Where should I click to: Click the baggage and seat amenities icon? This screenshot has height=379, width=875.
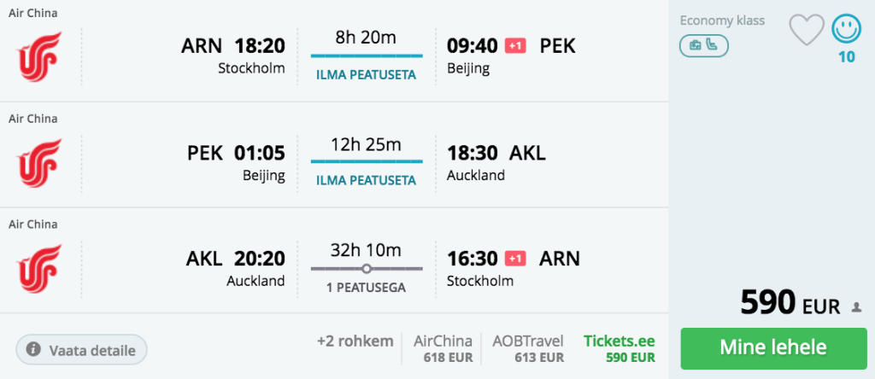pos(704,45)
